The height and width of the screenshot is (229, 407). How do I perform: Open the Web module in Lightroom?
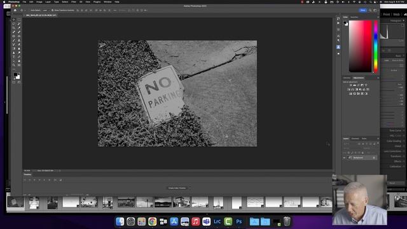pos(396,14)
